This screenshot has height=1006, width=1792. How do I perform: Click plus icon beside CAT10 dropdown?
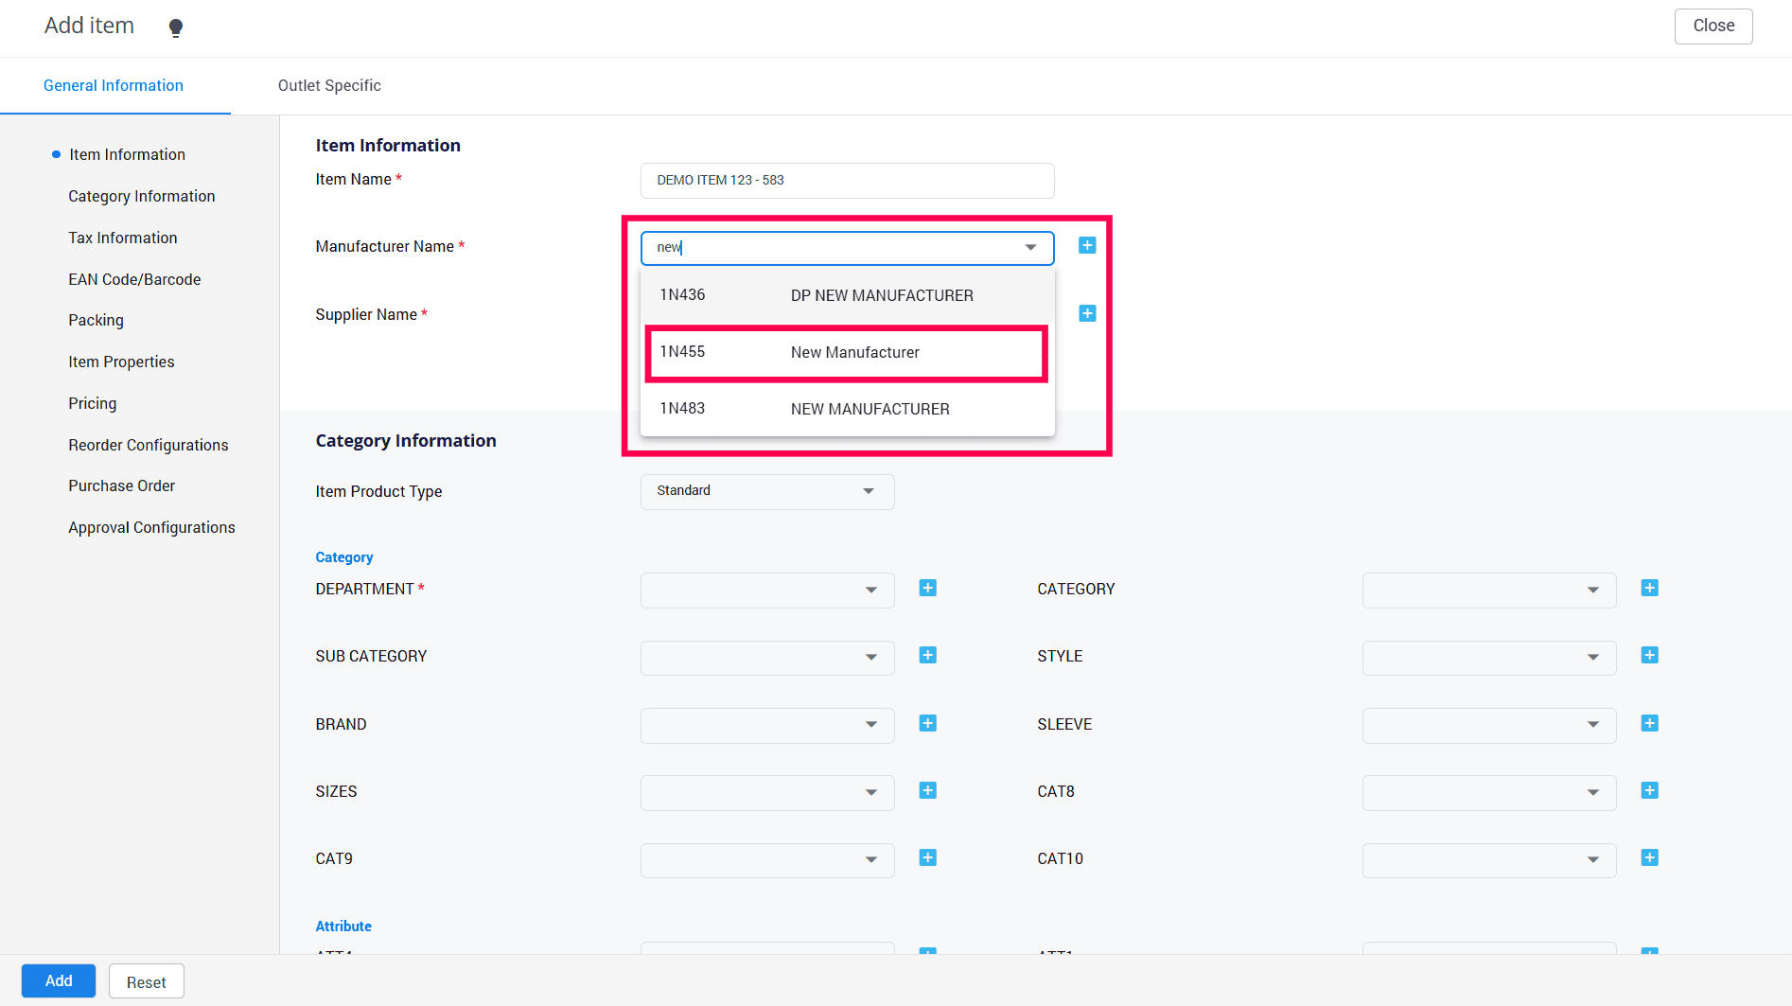pyautogui.click(x=1649, y=858)
